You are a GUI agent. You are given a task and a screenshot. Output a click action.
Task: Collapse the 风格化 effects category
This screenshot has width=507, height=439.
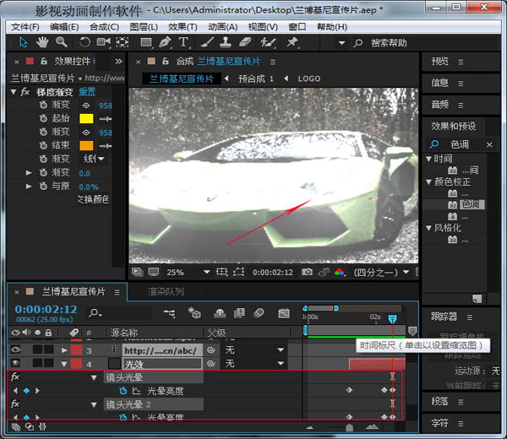(428, 228)
